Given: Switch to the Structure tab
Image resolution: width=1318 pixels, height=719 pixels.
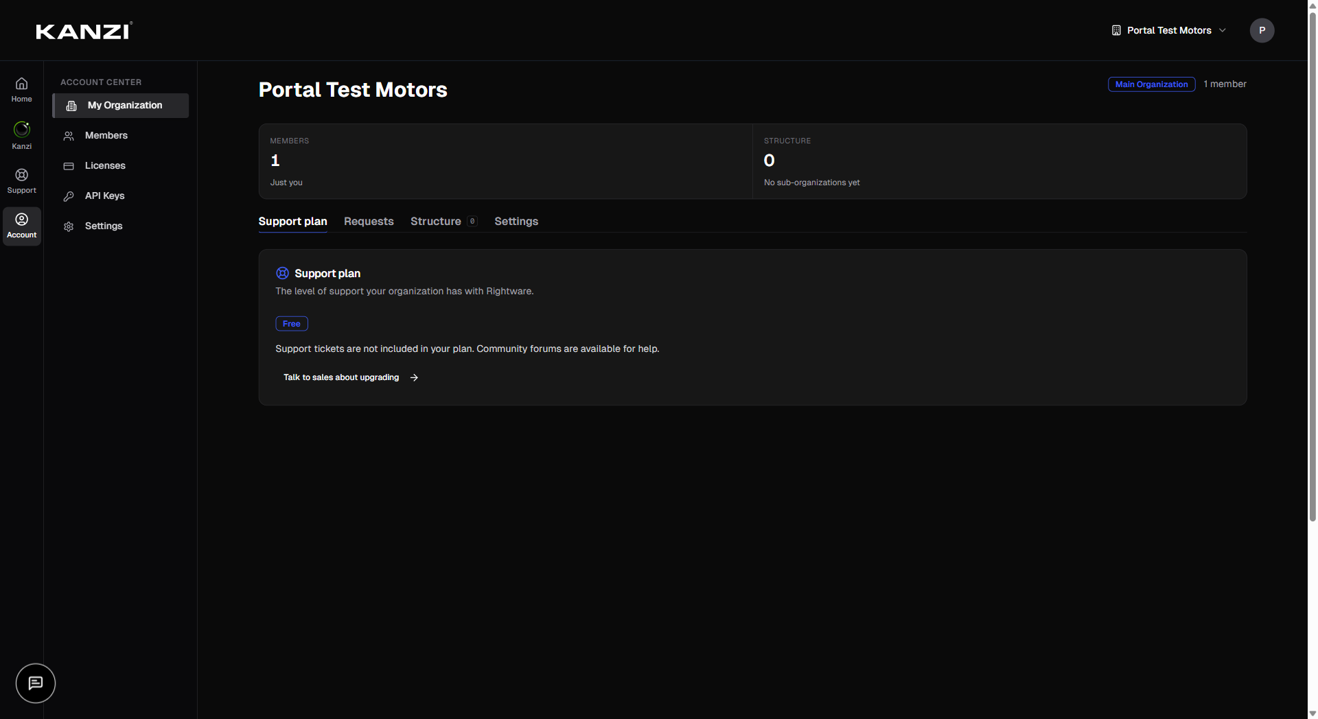Looking at the screenshot, I should pos(443,221).
